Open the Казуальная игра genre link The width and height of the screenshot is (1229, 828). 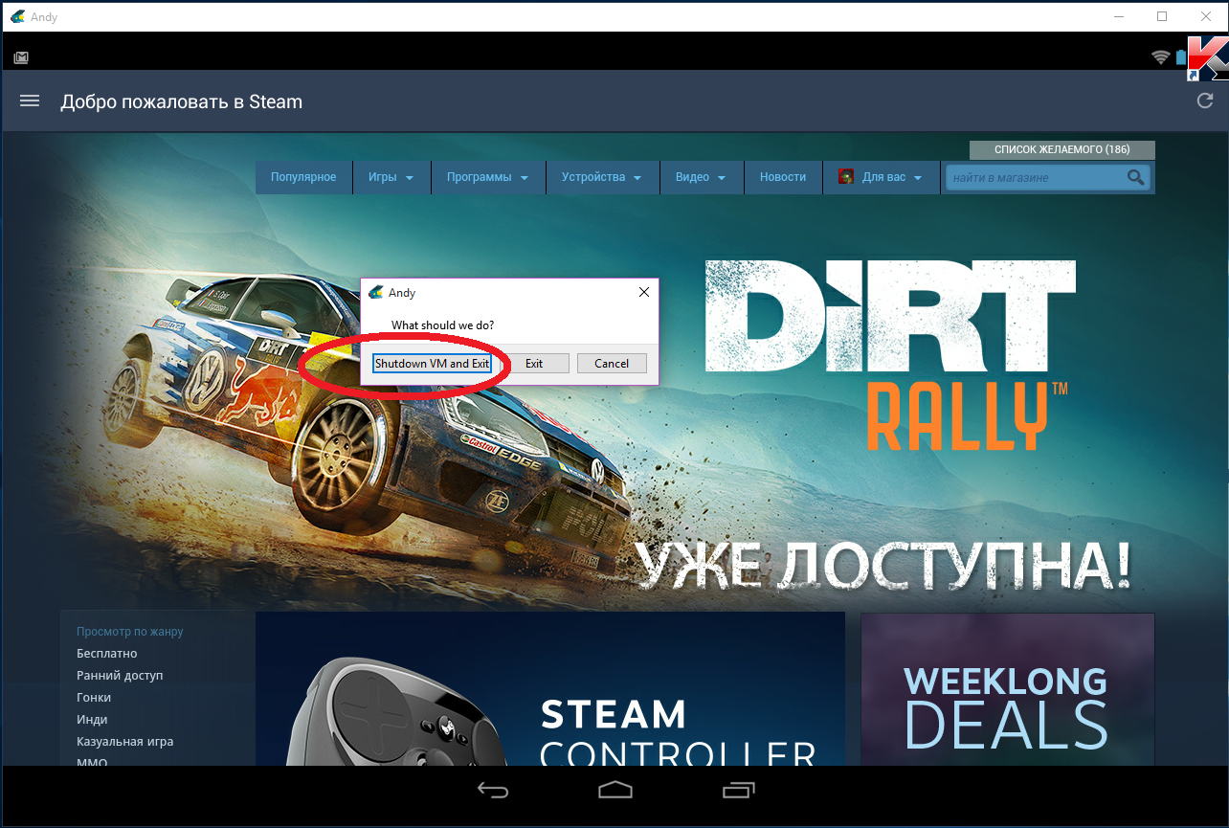pos(125,742)
